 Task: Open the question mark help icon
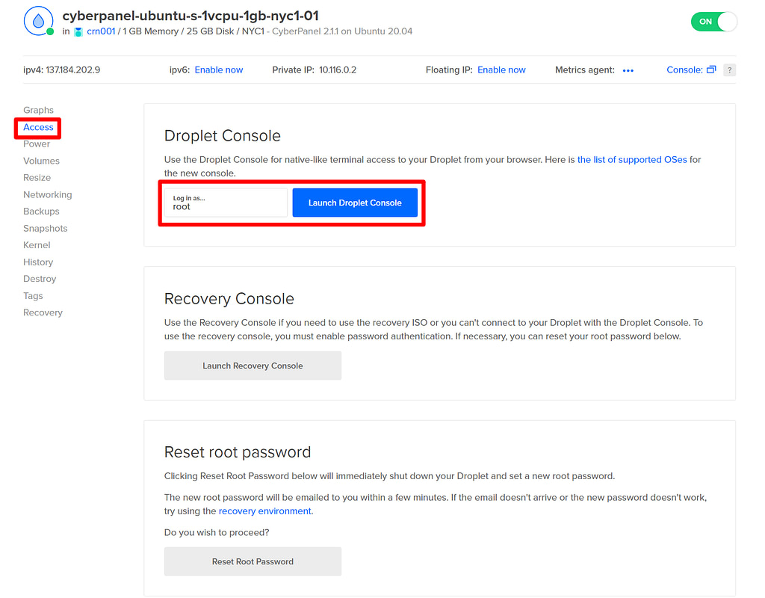point(729,70)
